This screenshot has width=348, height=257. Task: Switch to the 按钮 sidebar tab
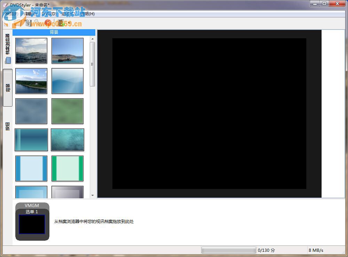(7, 126)
